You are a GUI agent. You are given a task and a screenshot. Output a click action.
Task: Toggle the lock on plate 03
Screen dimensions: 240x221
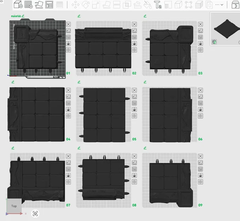200,43
